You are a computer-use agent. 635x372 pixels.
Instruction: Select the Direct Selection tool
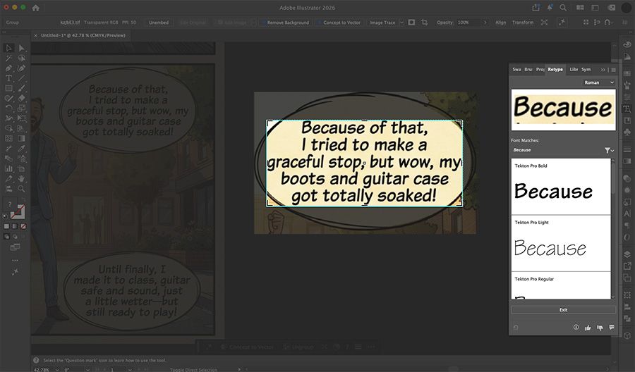[21, 48]
